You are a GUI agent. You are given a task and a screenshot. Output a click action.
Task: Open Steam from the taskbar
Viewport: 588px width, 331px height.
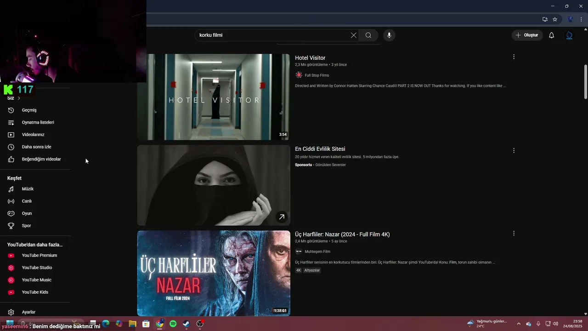[x=186, y=324]
